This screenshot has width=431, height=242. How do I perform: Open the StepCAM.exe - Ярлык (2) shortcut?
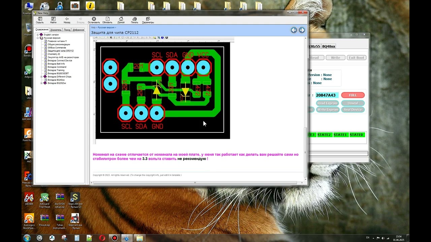click(75, 200)
